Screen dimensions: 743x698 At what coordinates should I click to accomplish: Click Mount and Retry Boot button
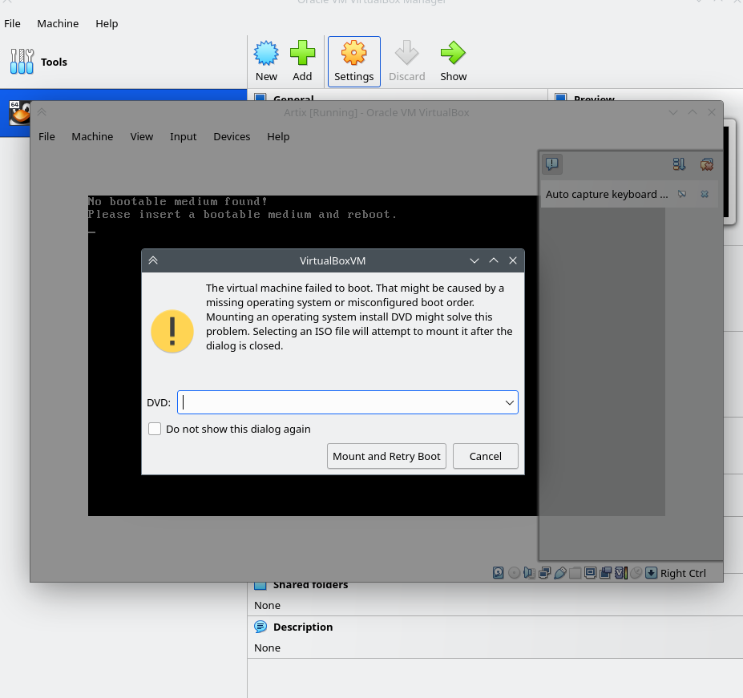tap(386, 456)
